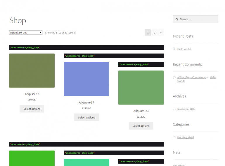This screenshot has width=225, height=166.
Task: Open the November 2017 archive link
Action: [x=186, y=109]
